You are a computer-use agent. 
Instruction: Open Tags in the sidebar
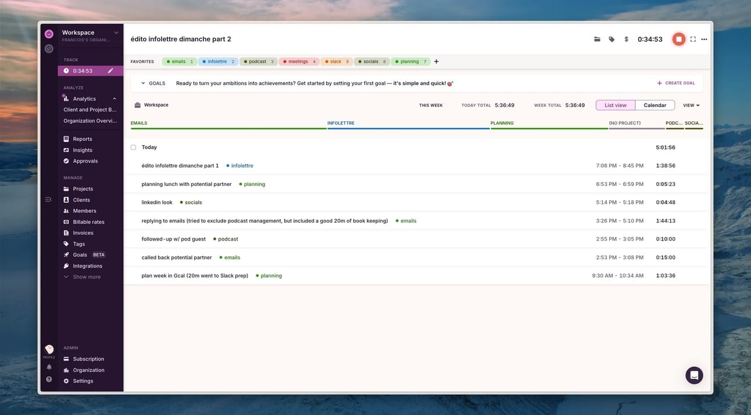pos(78,244)
